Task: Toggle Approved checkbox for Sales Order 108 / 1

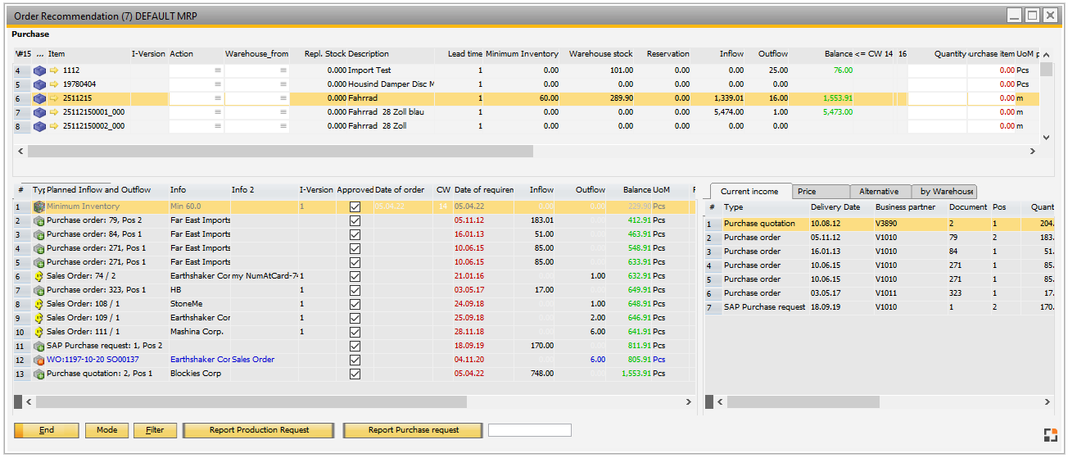Action: (x=355, y=305)
